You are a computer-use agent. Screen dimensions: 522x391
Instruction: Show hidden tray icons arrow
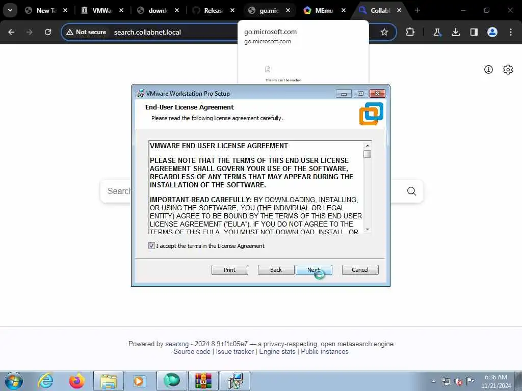tap(433, 382)
